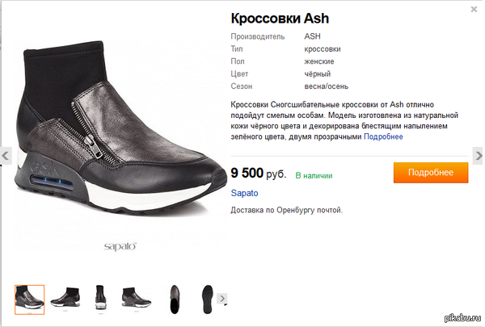The height and width of the screenshot is (327, 485).
Task: Select the fourth thumbnail showing opposite side
Action: pyautogui.click(x=135, y=298)
